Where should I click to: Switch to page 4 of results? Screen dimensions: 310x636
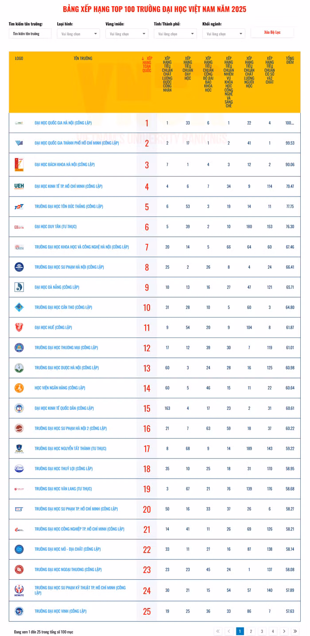[x=273, y=631]
